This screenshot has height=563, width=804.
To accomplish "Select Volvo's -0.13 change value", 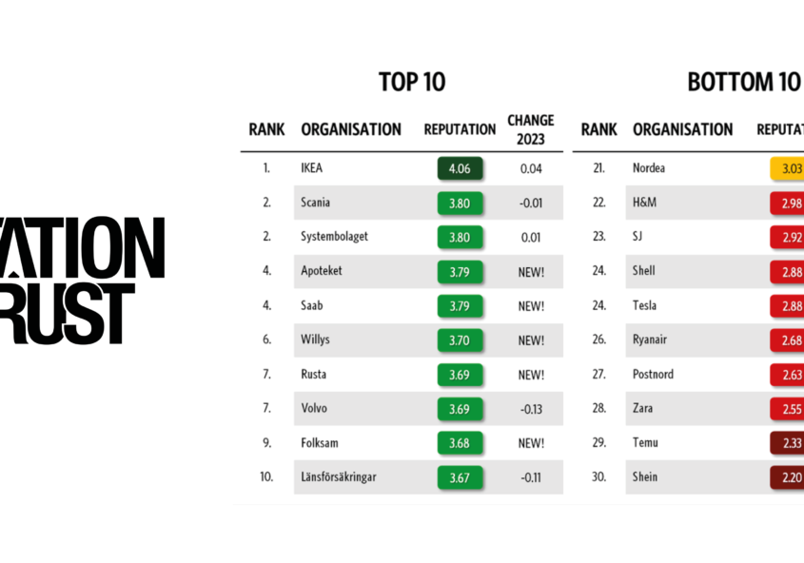I will (531, 408).
